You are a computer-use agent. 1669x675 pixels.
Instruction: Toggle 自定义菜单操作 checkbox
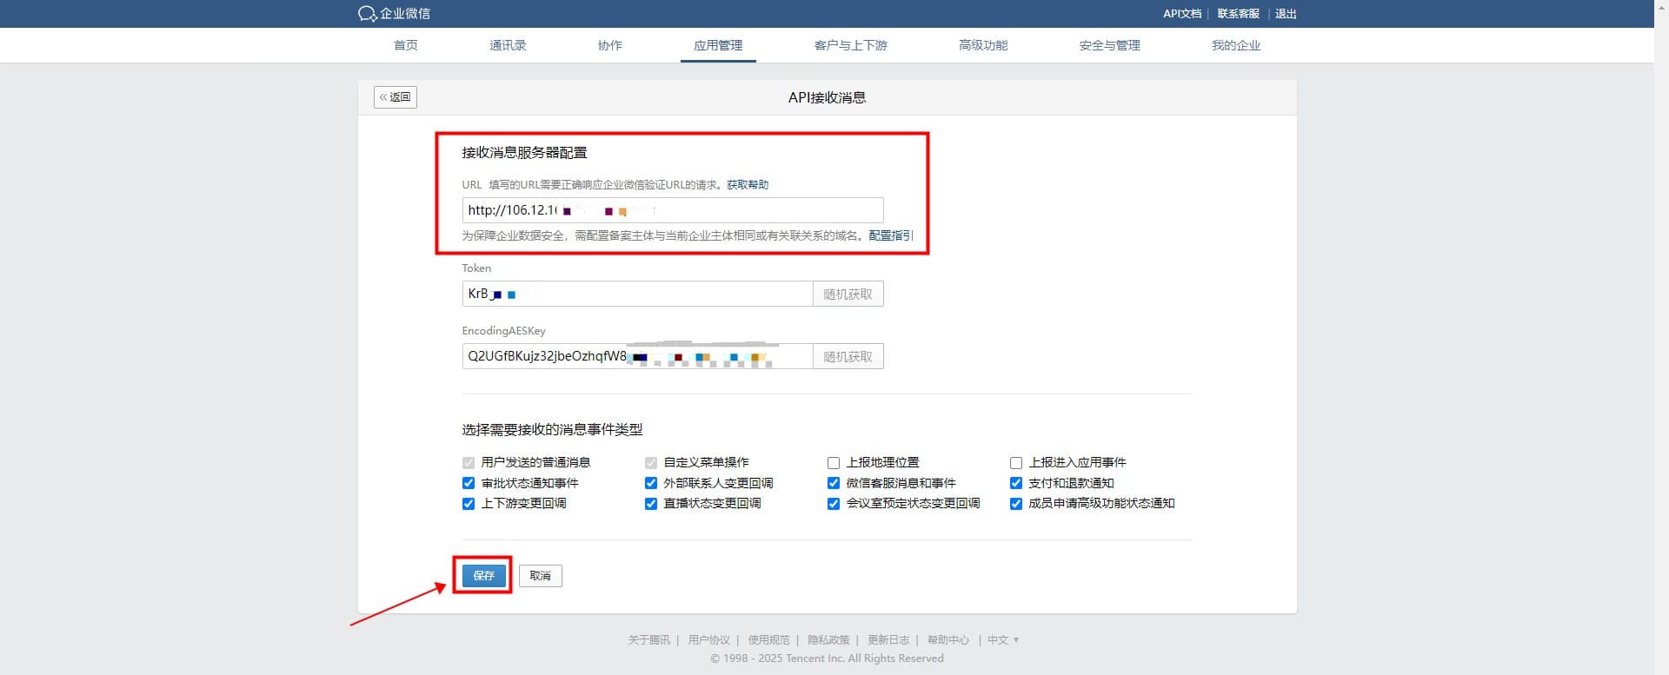651,463
